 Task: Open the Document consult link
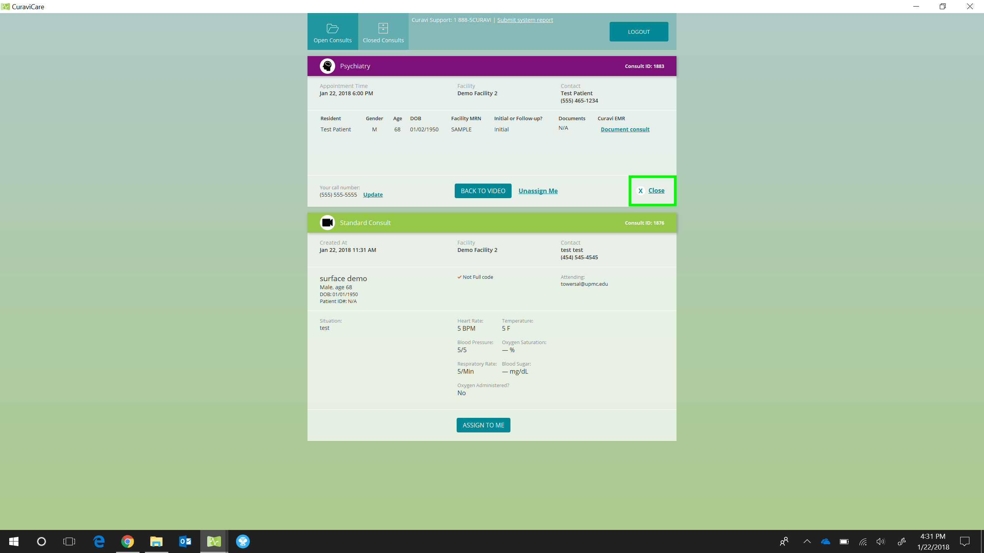[625, 129]
